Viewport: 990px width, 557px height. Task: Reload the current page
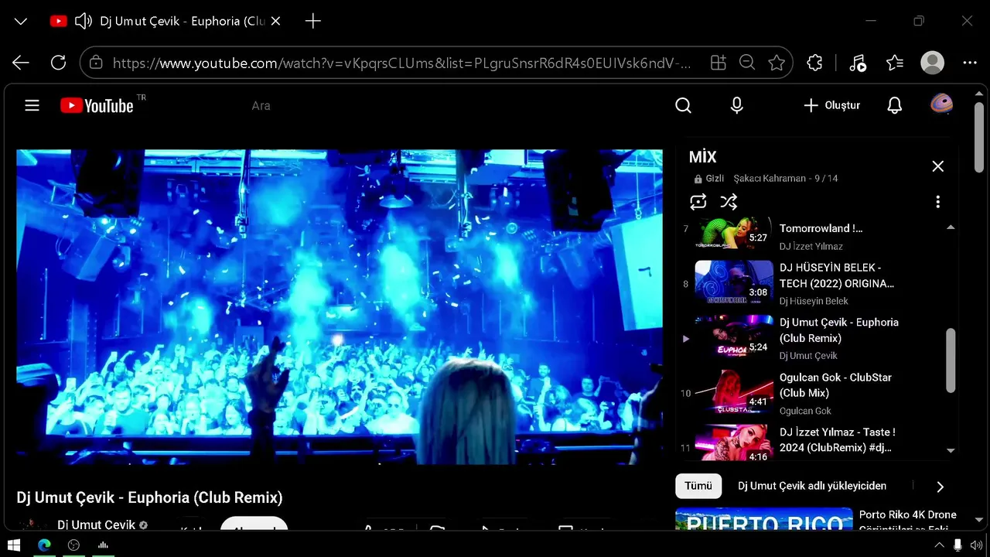coord(58,63)
